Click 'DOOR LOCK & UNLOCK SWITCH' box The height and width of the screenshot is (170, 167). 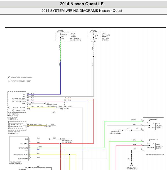16,126
